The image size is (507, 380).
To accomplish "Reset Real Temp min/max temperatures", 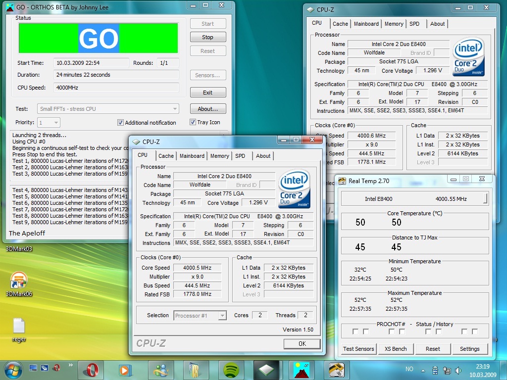I will pyautogui.click(x=433, y=349).
